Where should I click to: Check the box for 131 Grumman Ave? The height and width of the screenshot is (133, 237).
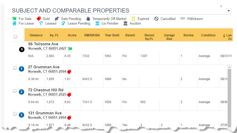tap(15, 114)
